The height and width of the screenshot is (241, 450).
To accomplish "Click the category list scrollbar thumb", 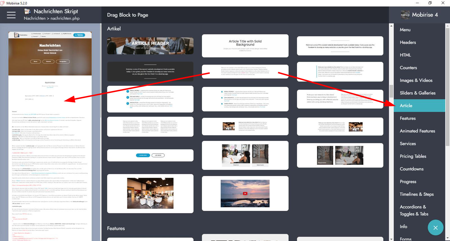I will pos(447,87).
